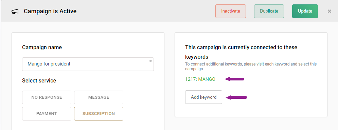338x130 pixels.
Task: Click the 'Campaign is Active' title
Action: (50, 11)
